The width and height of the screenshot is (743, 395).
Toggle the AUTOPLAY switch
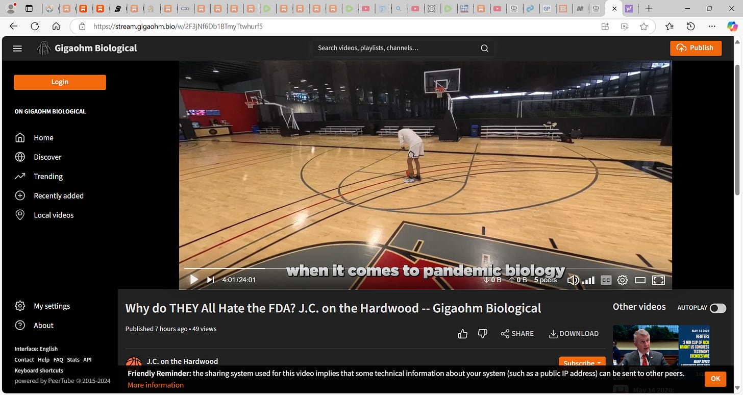pos(717,308)
